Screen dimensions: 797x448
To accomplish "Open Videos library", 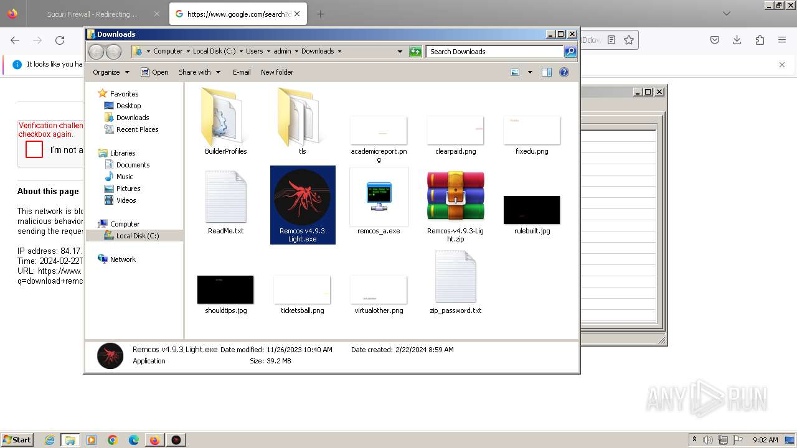I will (126, 200).
